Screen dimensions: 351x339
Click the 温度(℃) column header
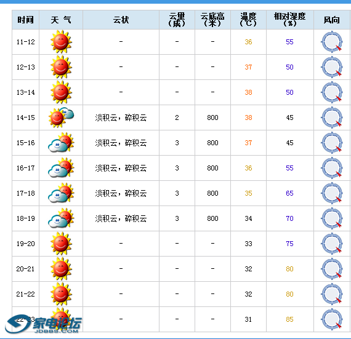point(248,20)
